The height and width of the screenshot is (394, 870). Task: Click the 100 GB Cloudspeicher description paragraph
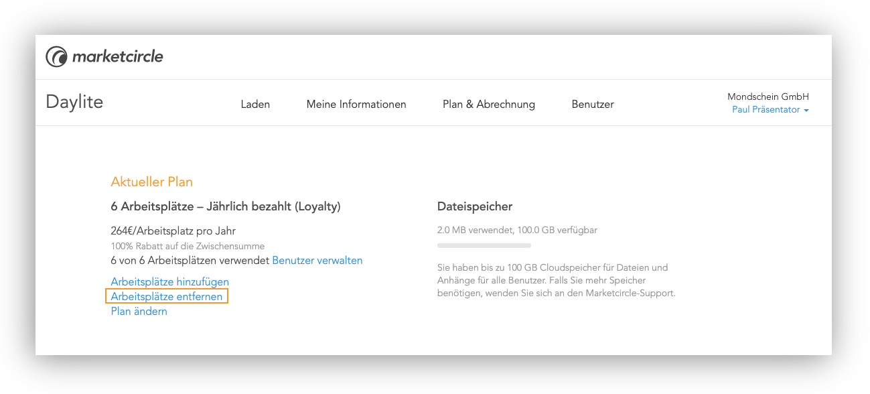[557, 281]
